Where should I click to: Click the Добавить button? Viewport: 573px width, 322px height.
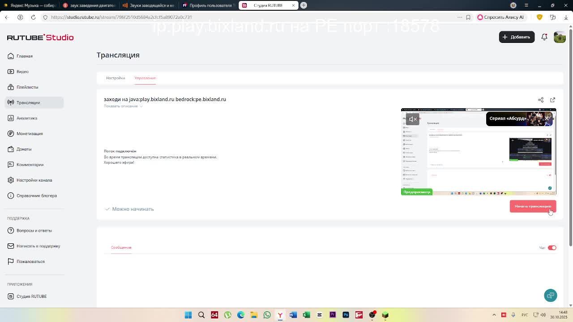pyautogui.click(x=517, y=37)
